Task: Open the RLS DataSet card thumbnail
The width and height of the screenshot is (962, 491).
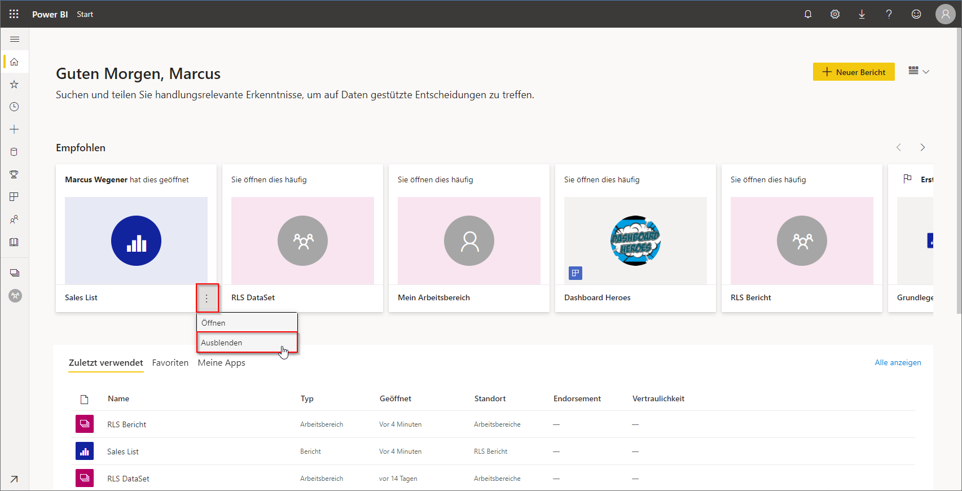Action: pos(302,241)
